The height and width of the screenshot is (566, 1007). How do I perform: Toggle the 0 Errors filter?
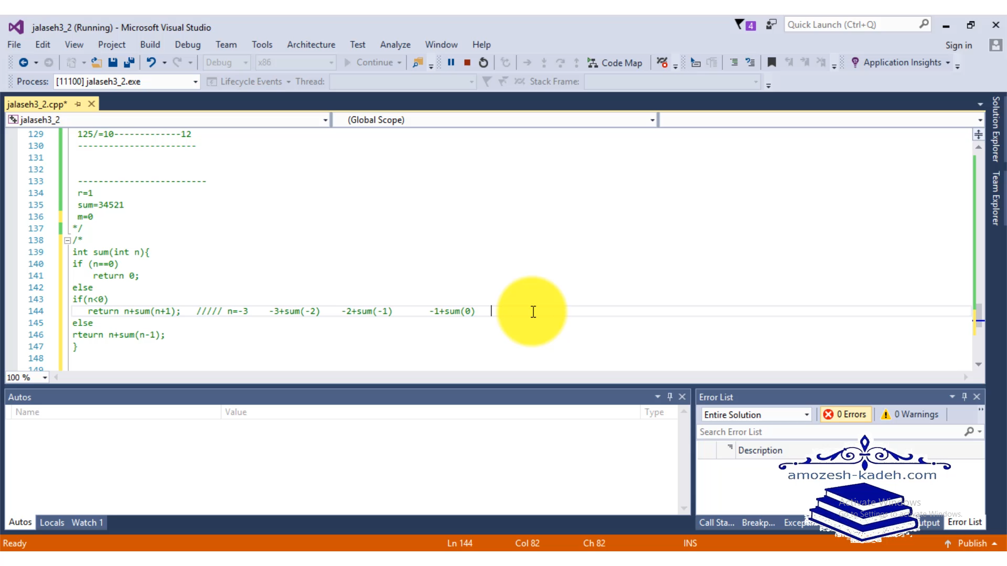tap(845, 415)
